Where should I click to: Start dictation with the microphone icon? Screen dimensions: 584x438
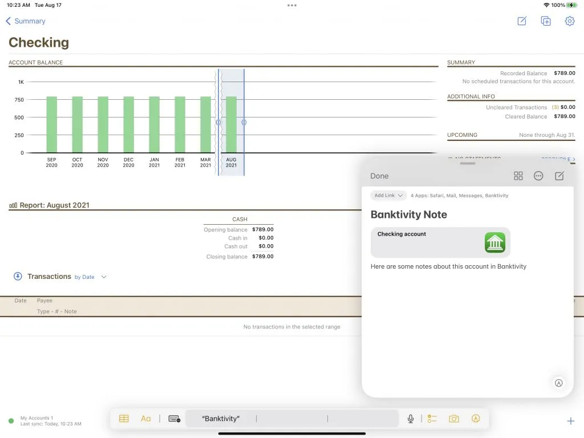(410, 419)
